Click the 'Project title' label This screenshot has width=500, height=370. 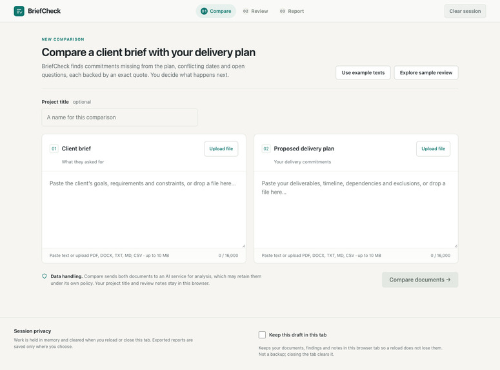[55, 102]
